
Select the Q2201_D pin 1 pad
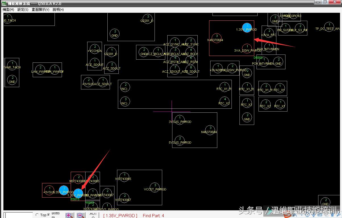(112, 52)
